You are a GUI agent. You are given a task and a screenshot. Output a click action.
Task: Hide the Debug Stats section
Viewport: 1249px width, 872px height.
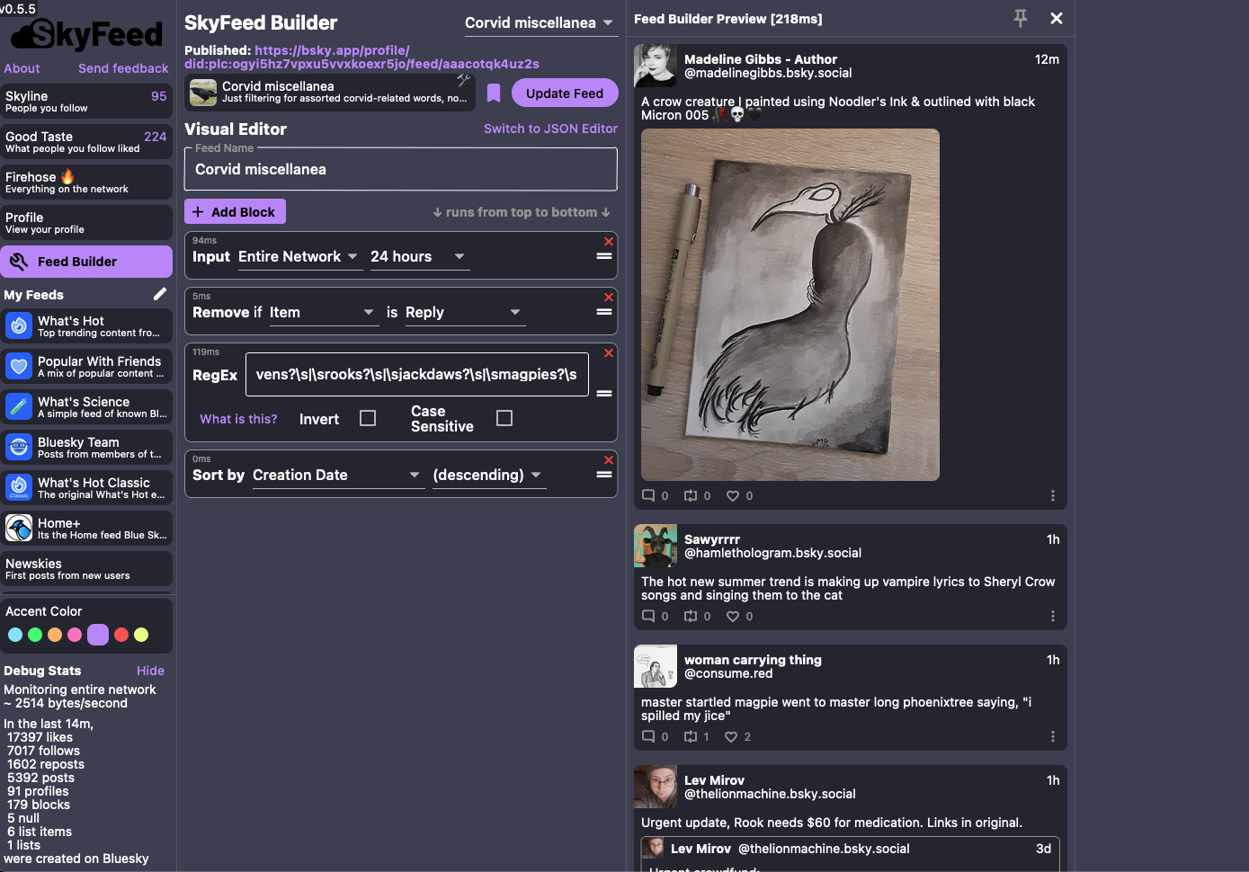[x=150, y=671]
